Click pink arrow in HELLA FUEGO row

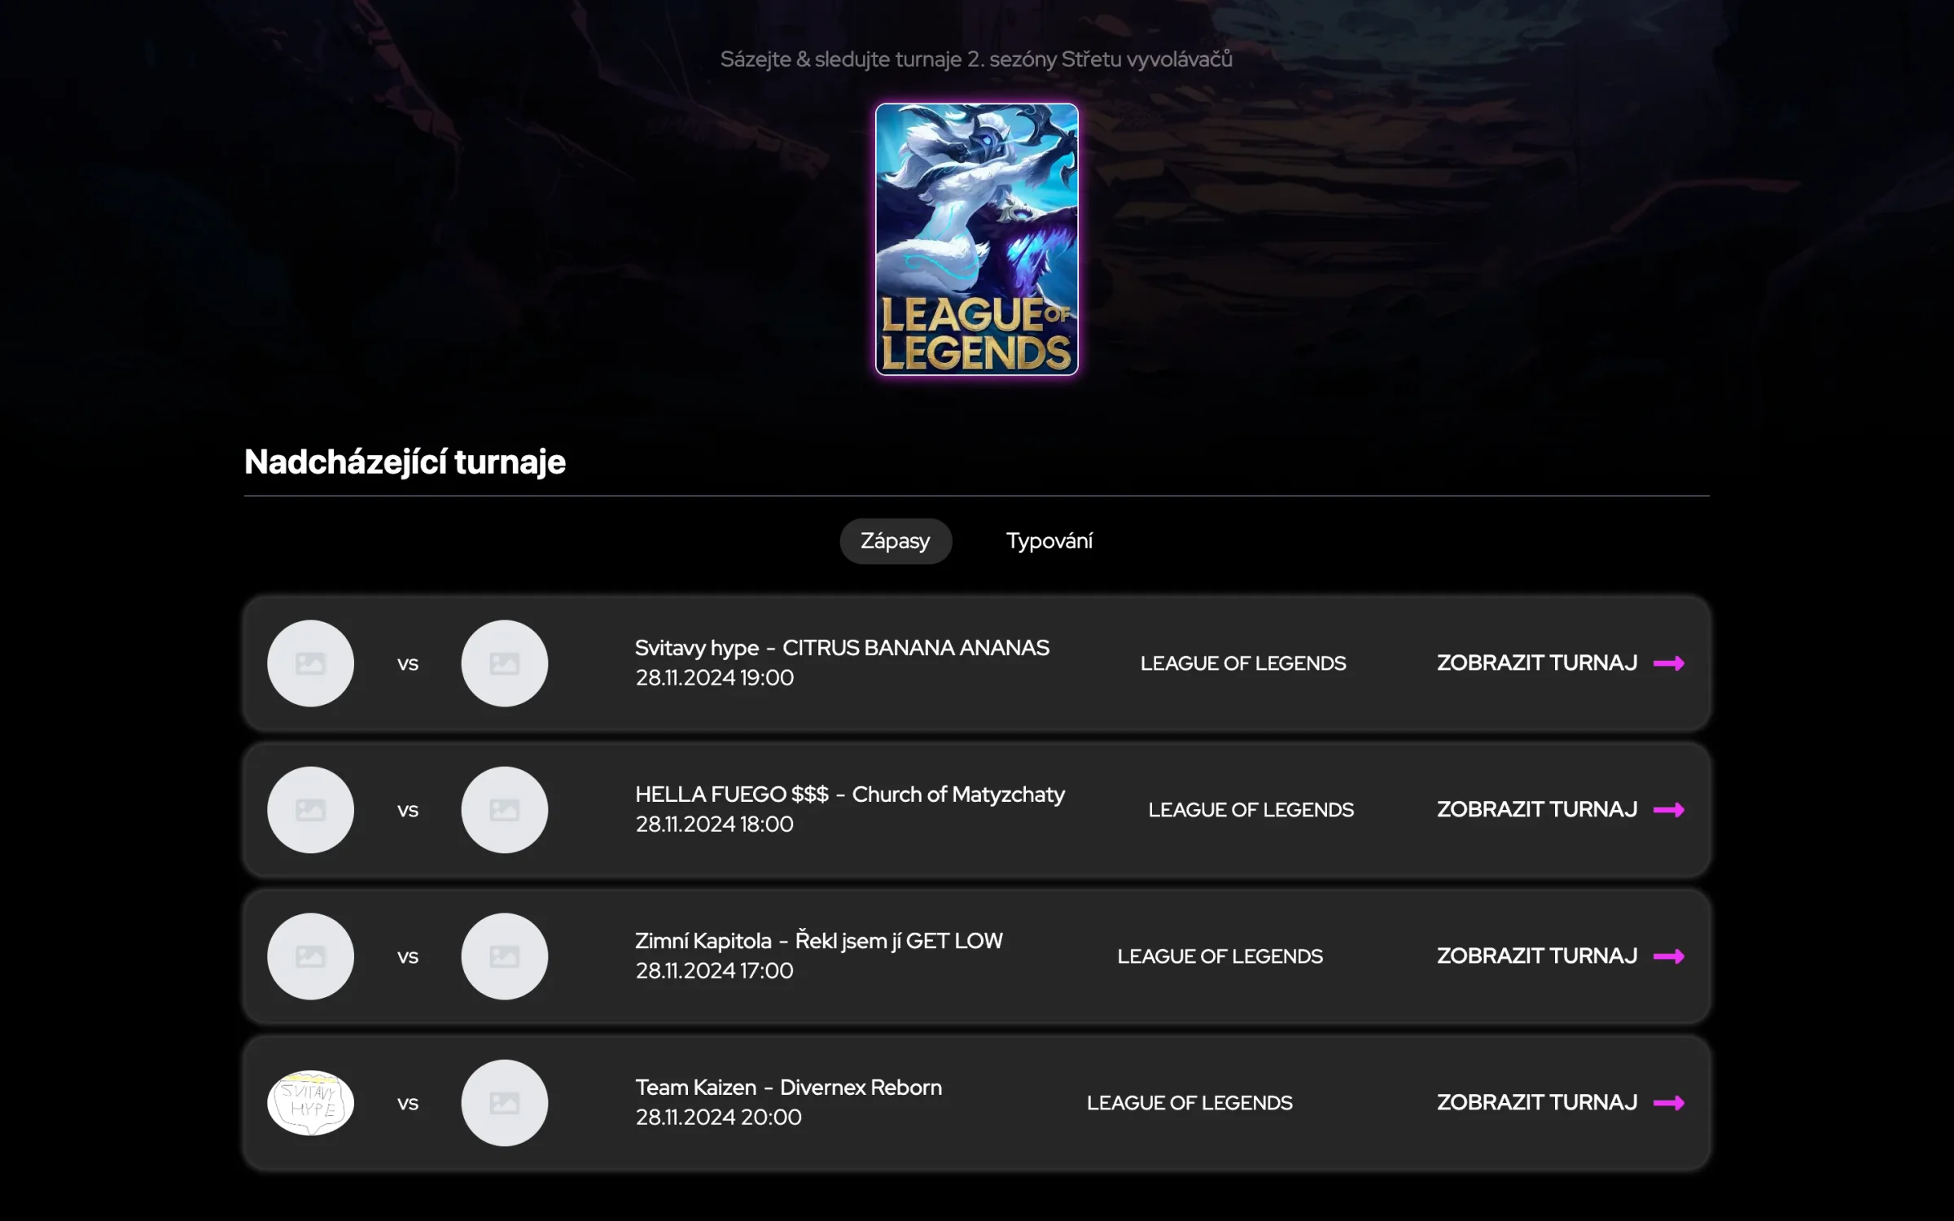coord(1669,810)
